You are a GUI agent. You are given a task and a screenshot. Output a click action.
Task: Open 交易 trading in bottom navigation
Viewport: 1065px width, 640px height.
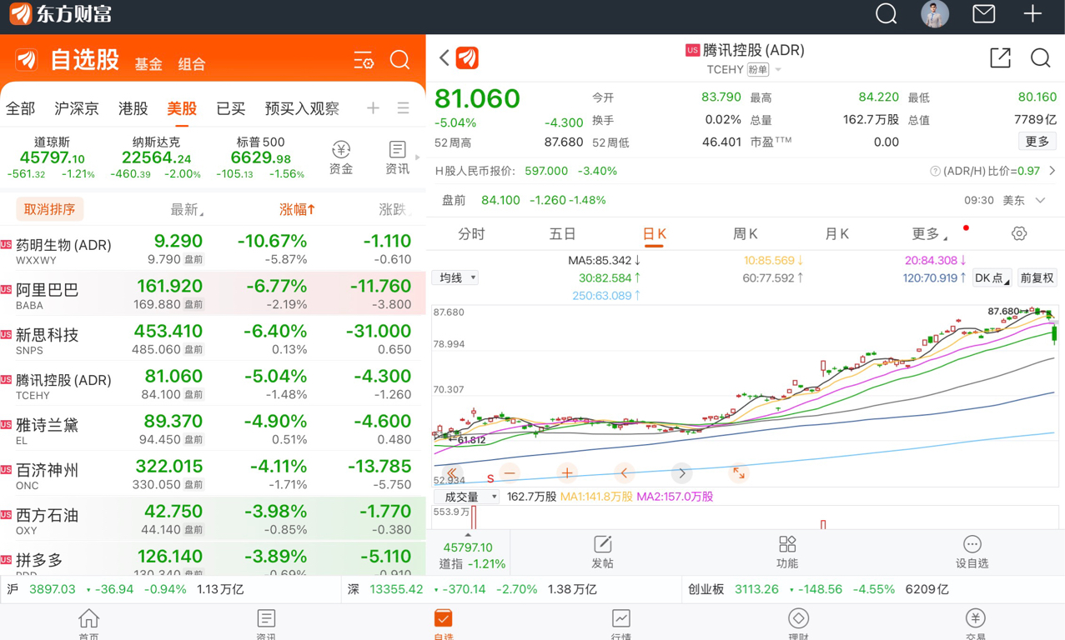tap(976, 623)
